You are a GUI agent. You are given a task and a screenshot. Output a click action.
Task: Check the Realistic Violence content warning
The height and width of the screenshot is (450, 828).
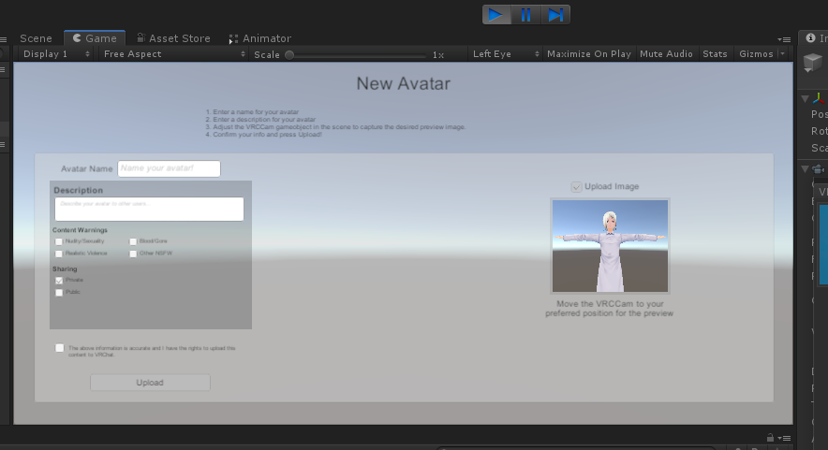59,254
